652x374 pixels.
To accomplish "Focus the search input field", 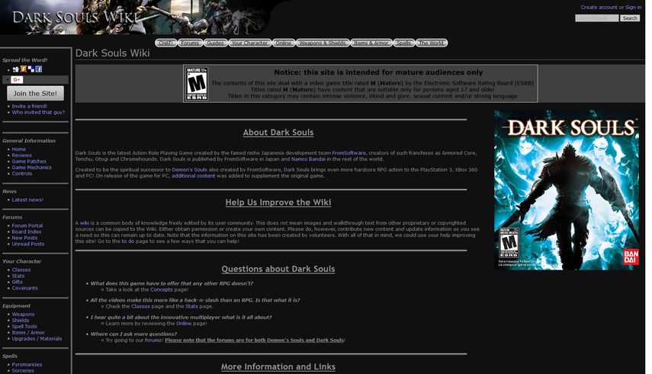I will (596, 18).
